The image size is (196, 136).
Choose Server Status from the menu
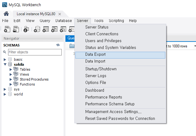(120, 27)
